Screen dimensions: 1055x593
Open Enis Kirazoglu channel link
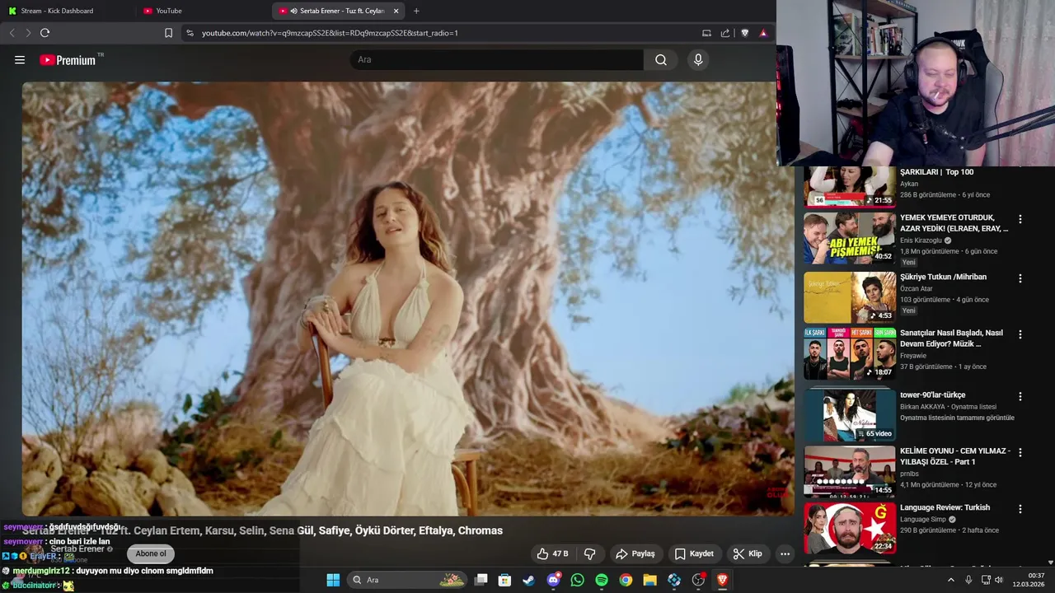coord(921,240)
